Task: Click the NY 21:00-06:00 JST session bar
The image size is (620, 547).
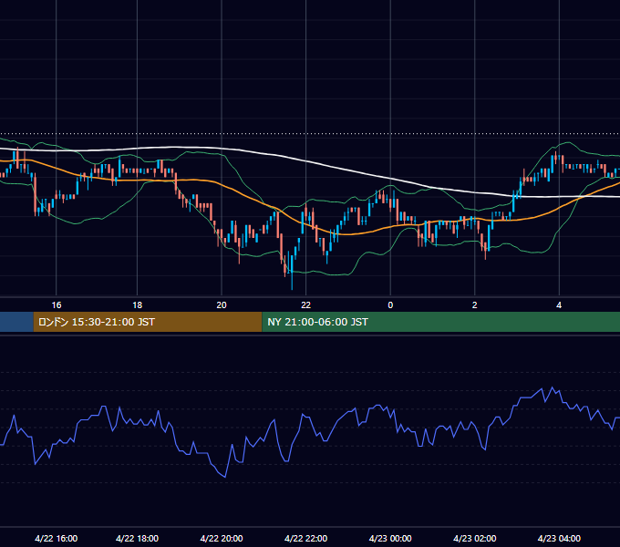Action: [x=441, y=322]
